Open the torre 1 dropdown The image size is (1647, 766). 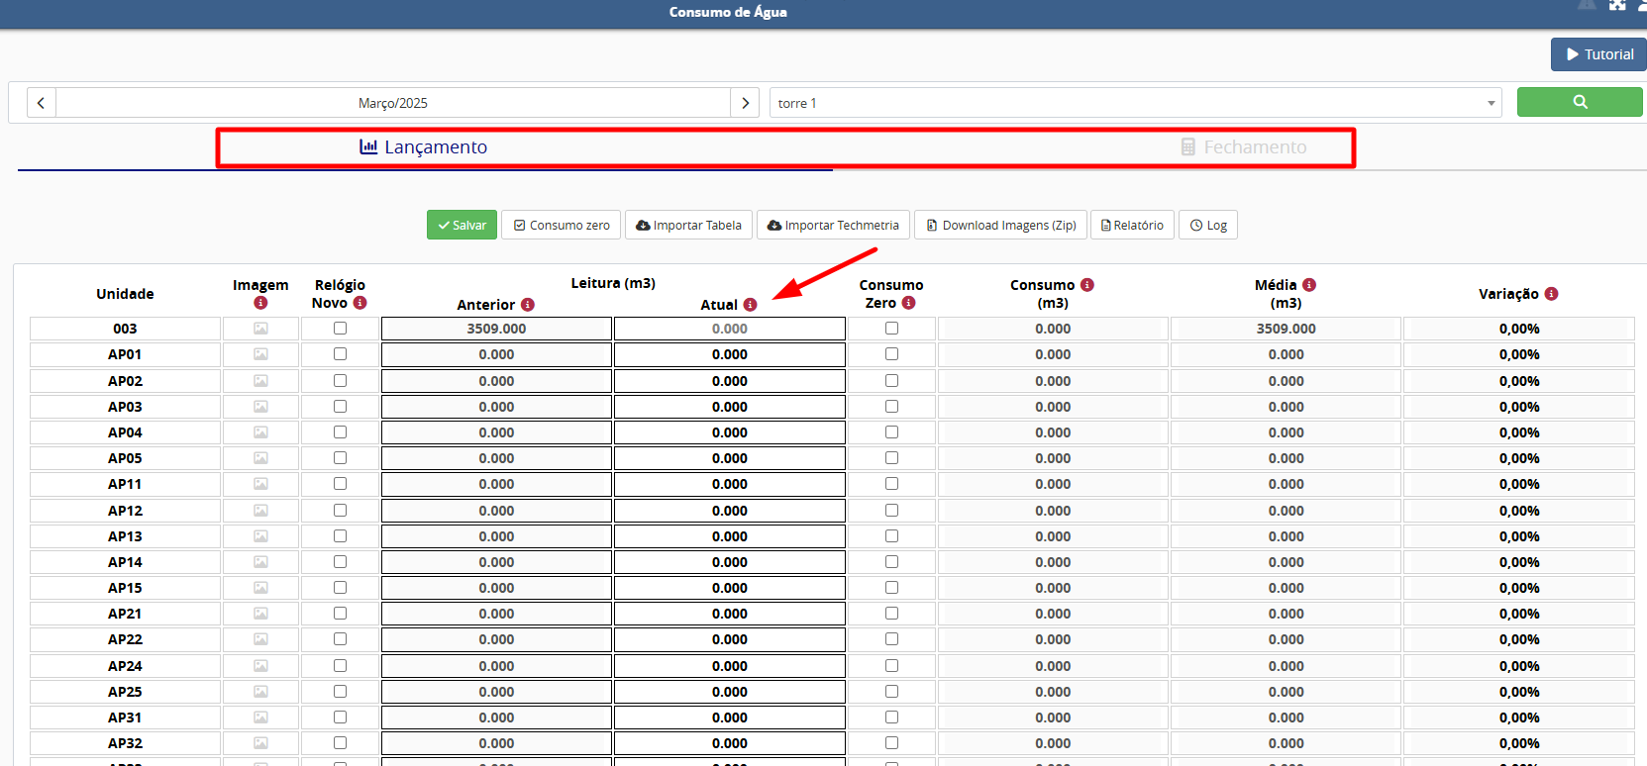click(x=1134, y=103)
